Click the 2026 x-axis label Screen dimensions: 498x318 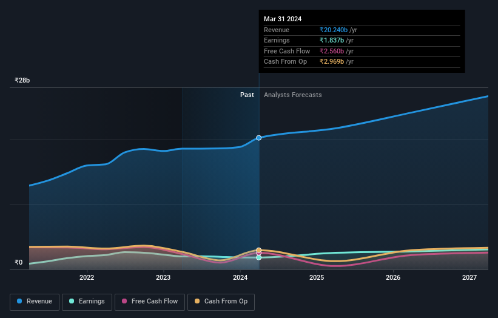click(x=393, y=278)
